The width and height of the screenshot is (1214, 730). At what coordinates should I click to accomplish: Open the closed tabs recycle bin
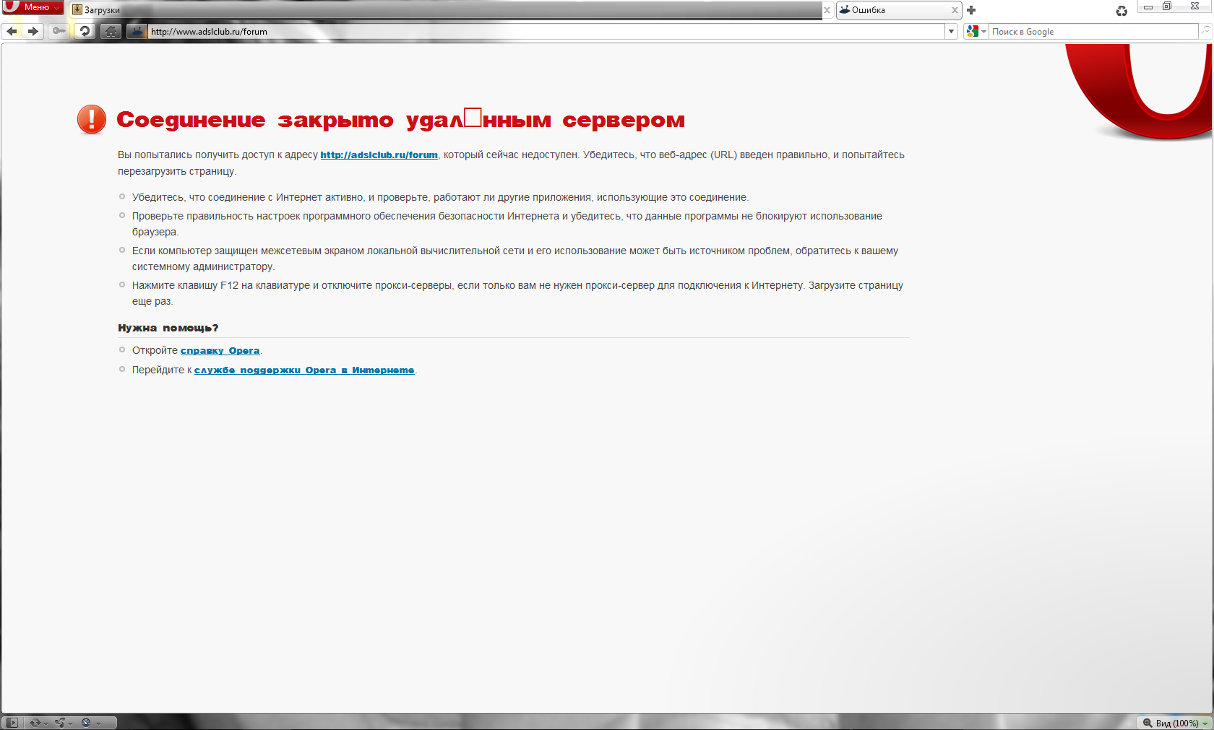click(x=1121, y=11)
